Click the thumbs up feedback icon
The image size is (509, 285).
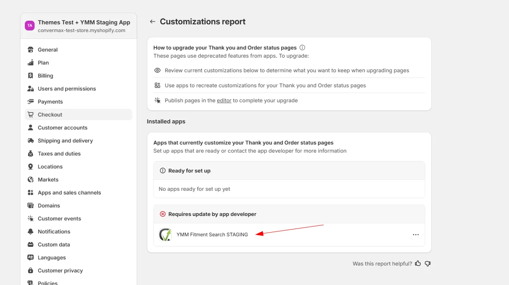click(x=418, y=263)
